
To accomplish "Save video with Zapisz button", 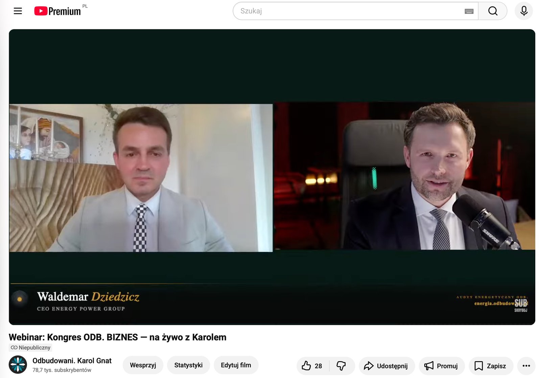I will click(x=491, y=366).
